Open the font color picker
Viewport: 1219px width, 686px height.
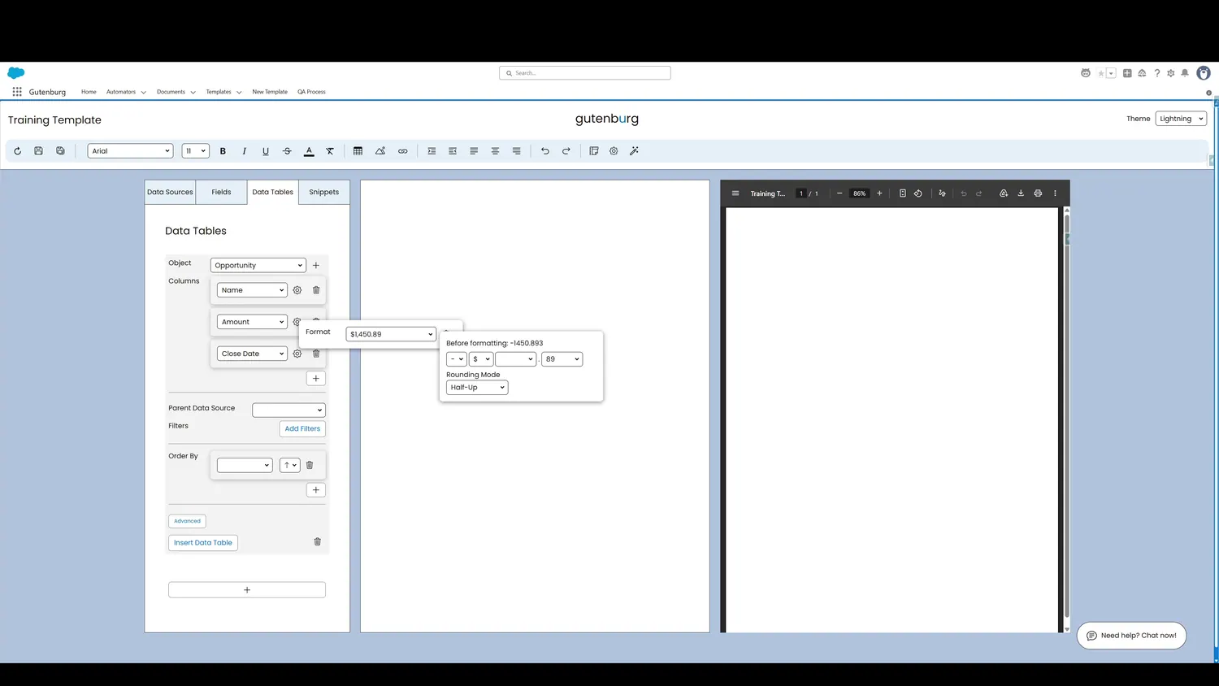point(309,151)
